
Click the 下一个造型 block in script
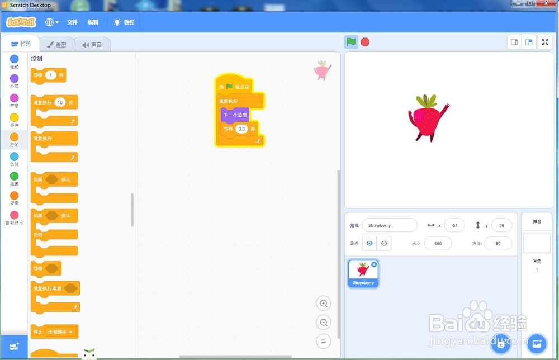(235, 115)
